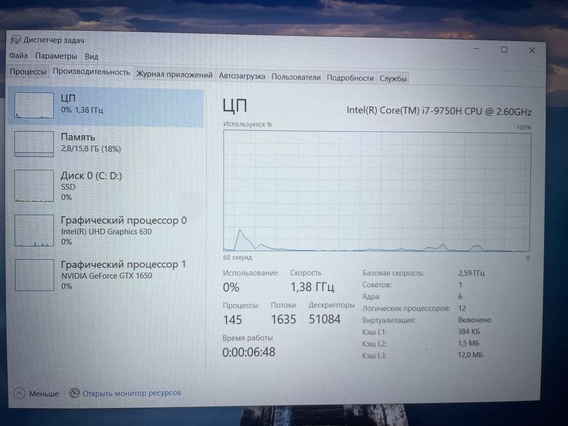Click the large ЦП heading

[x=235, y=106]
